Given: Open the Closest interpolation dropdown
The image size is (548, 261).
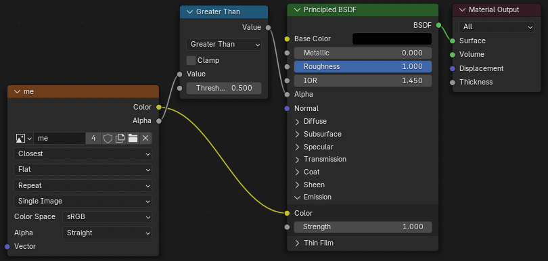Looking at the screenshot, I should [83, 153].
